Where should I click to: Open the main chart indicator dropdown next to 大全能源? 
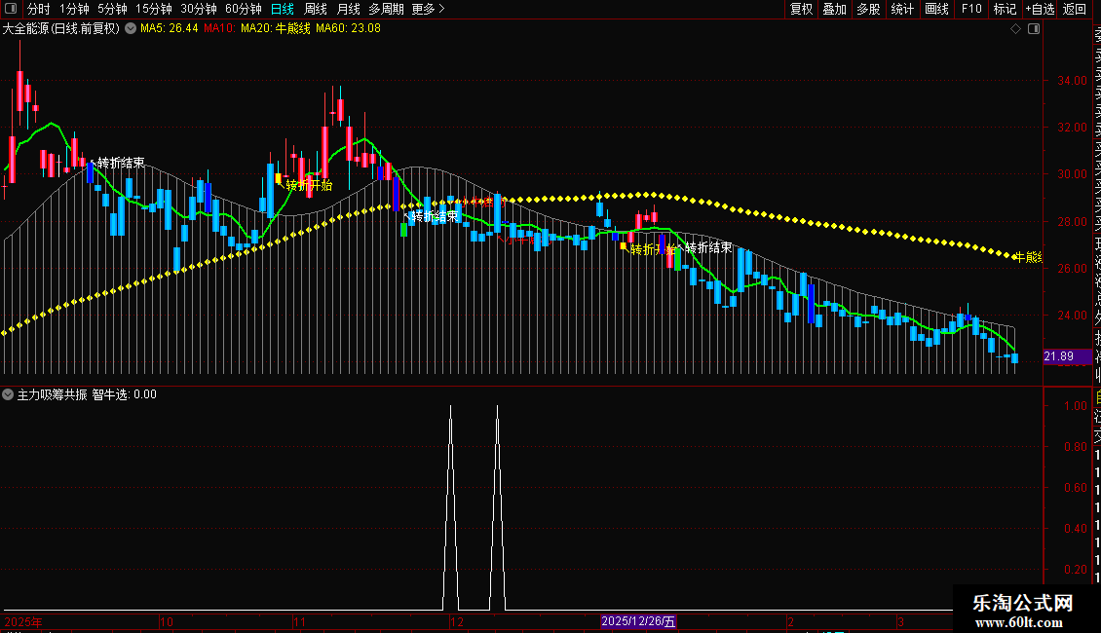click(131, 29)
